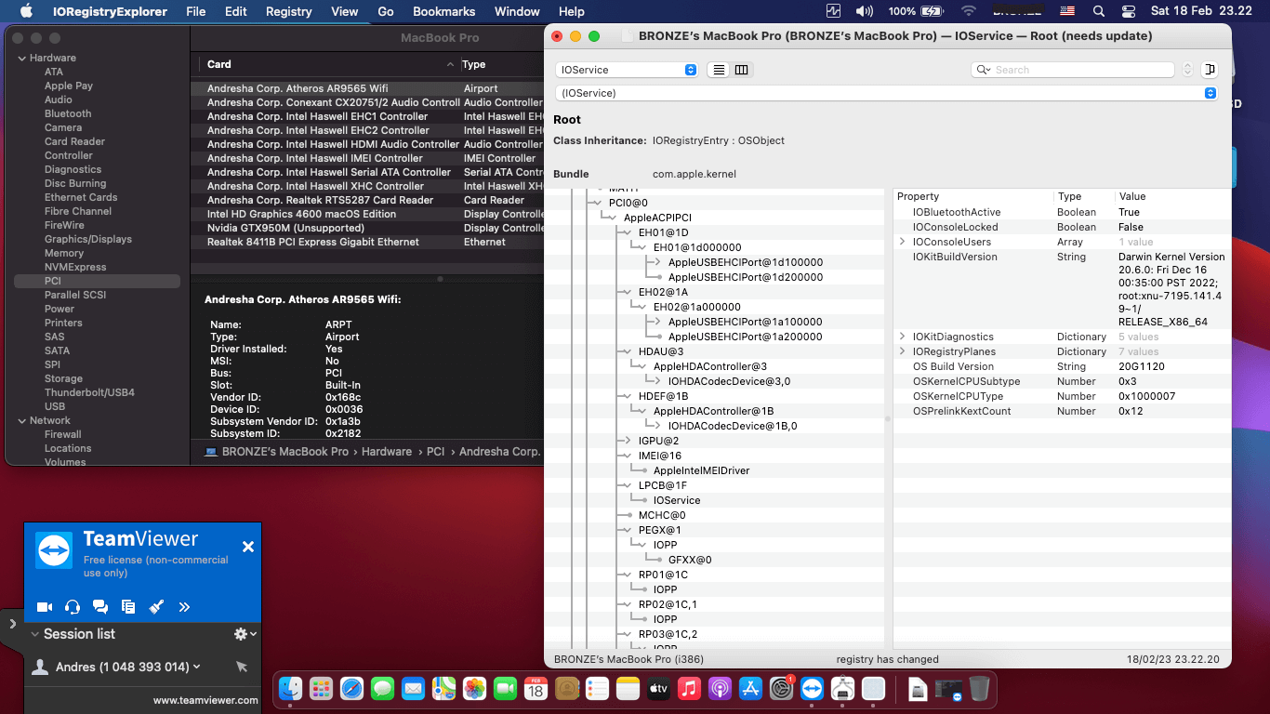Screen dimensions: 1270x714
Task: Open the www.teamviewer.com link
Action: coord(205,700)
